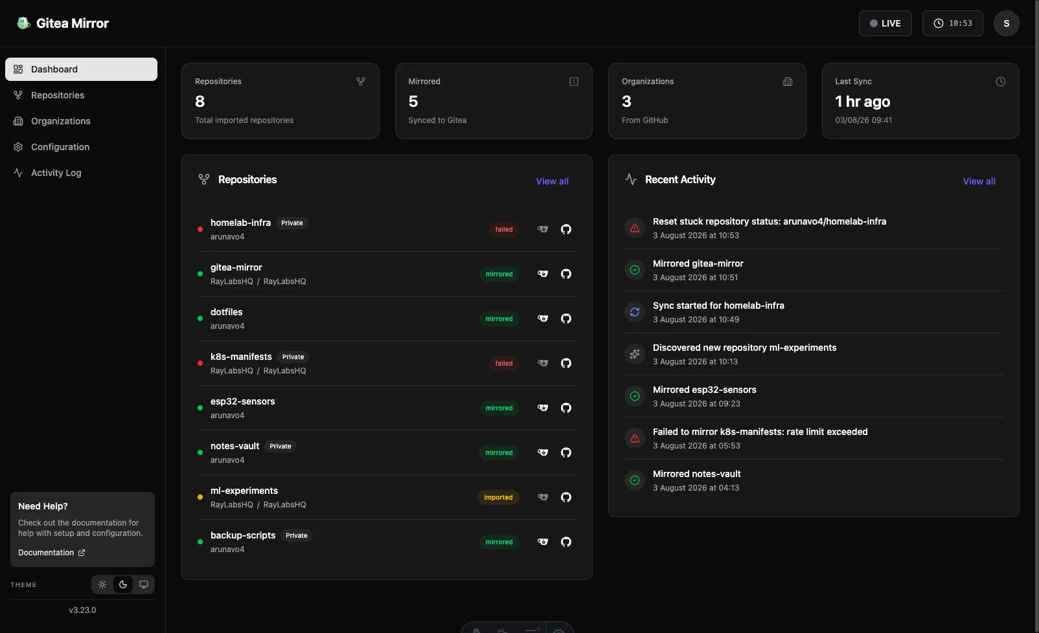Click the Last Sync clock icon
Screen dimensions: 1039x633
coord(1001,82)
